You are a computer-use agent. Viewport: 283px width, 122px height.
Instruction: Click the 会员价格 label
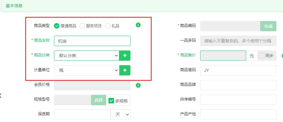point(42,84)
